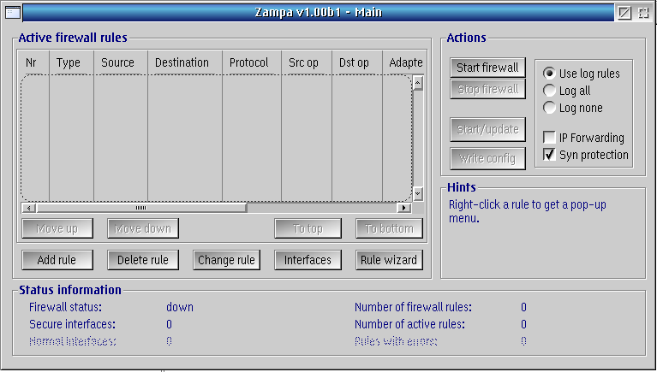Viewport: 657px width, 372px height.
Task: Open the Change rule dialog
Action: click(x=226, y=260)
